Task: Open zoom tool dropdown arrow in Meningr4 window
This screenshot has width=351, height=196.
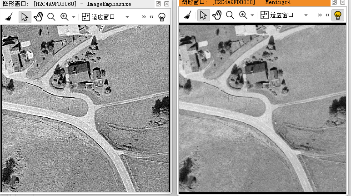Action: [x=252, y=15]
